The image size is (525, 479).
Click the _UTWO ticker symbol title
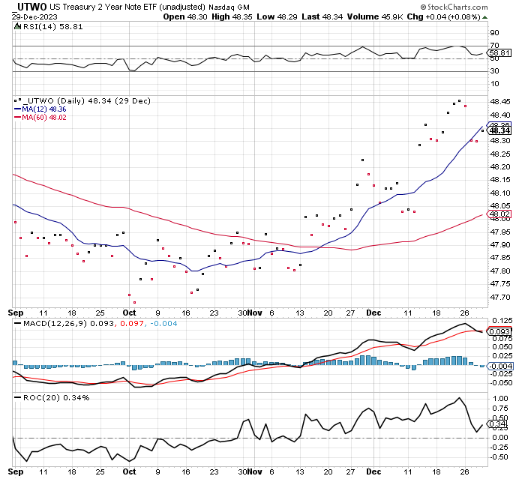30,7
